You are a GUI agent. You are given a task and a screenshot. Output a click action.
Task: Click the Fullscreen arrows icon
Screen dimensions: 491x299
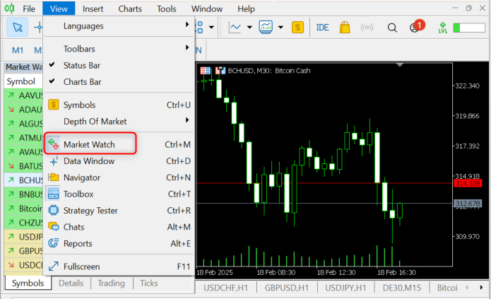54,266
